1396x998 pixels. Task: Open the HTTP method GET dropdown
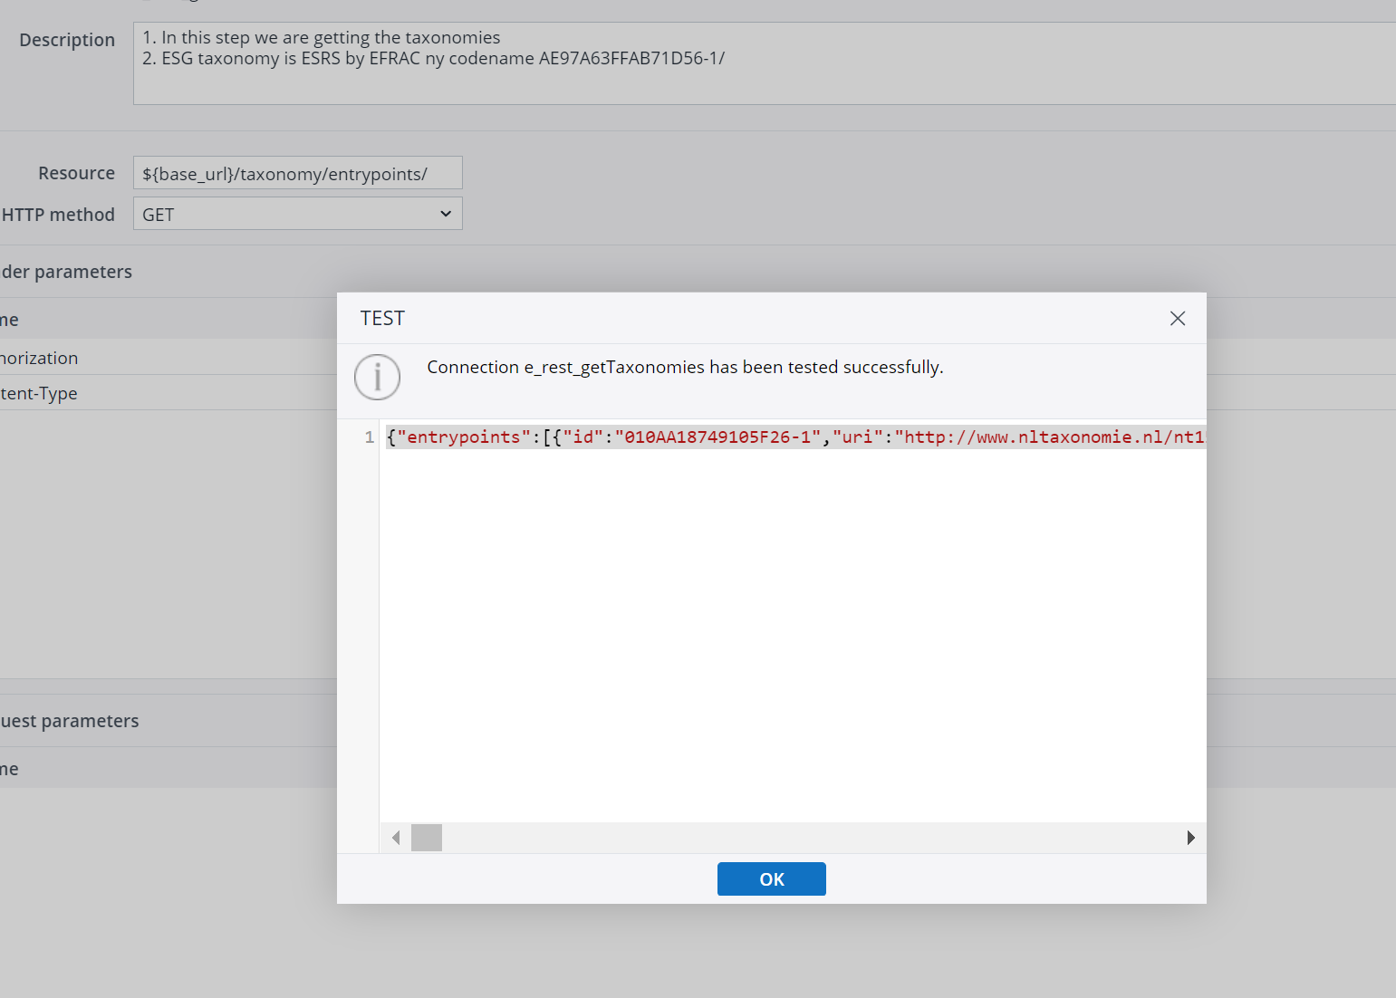(x=297, y=214)
